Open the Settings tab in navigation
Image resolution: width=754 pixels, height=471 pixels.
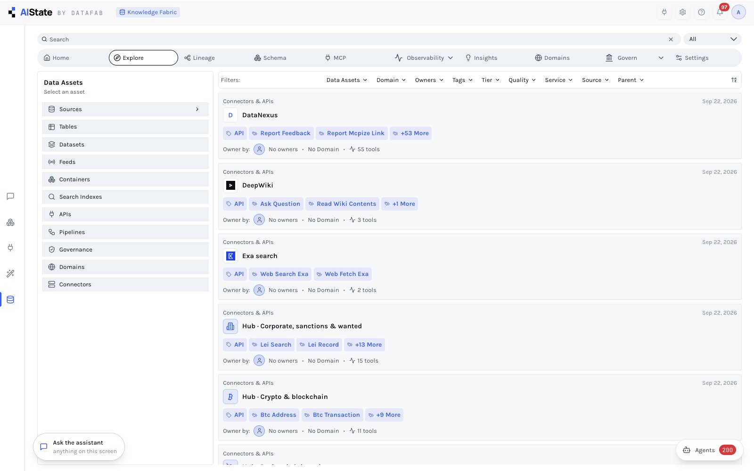pos(692,58)
